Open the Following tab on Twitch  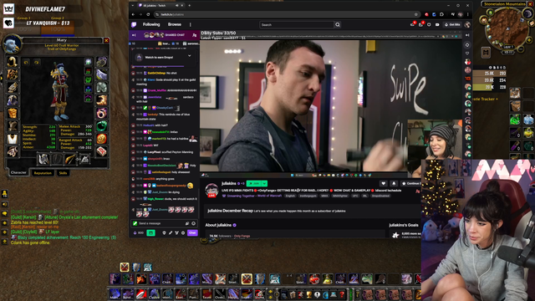tap(151, 24)
